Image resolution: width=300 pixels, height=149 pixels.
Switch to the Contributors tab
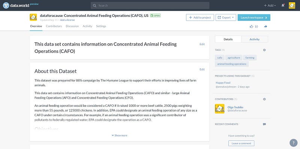tap(54, 26)
